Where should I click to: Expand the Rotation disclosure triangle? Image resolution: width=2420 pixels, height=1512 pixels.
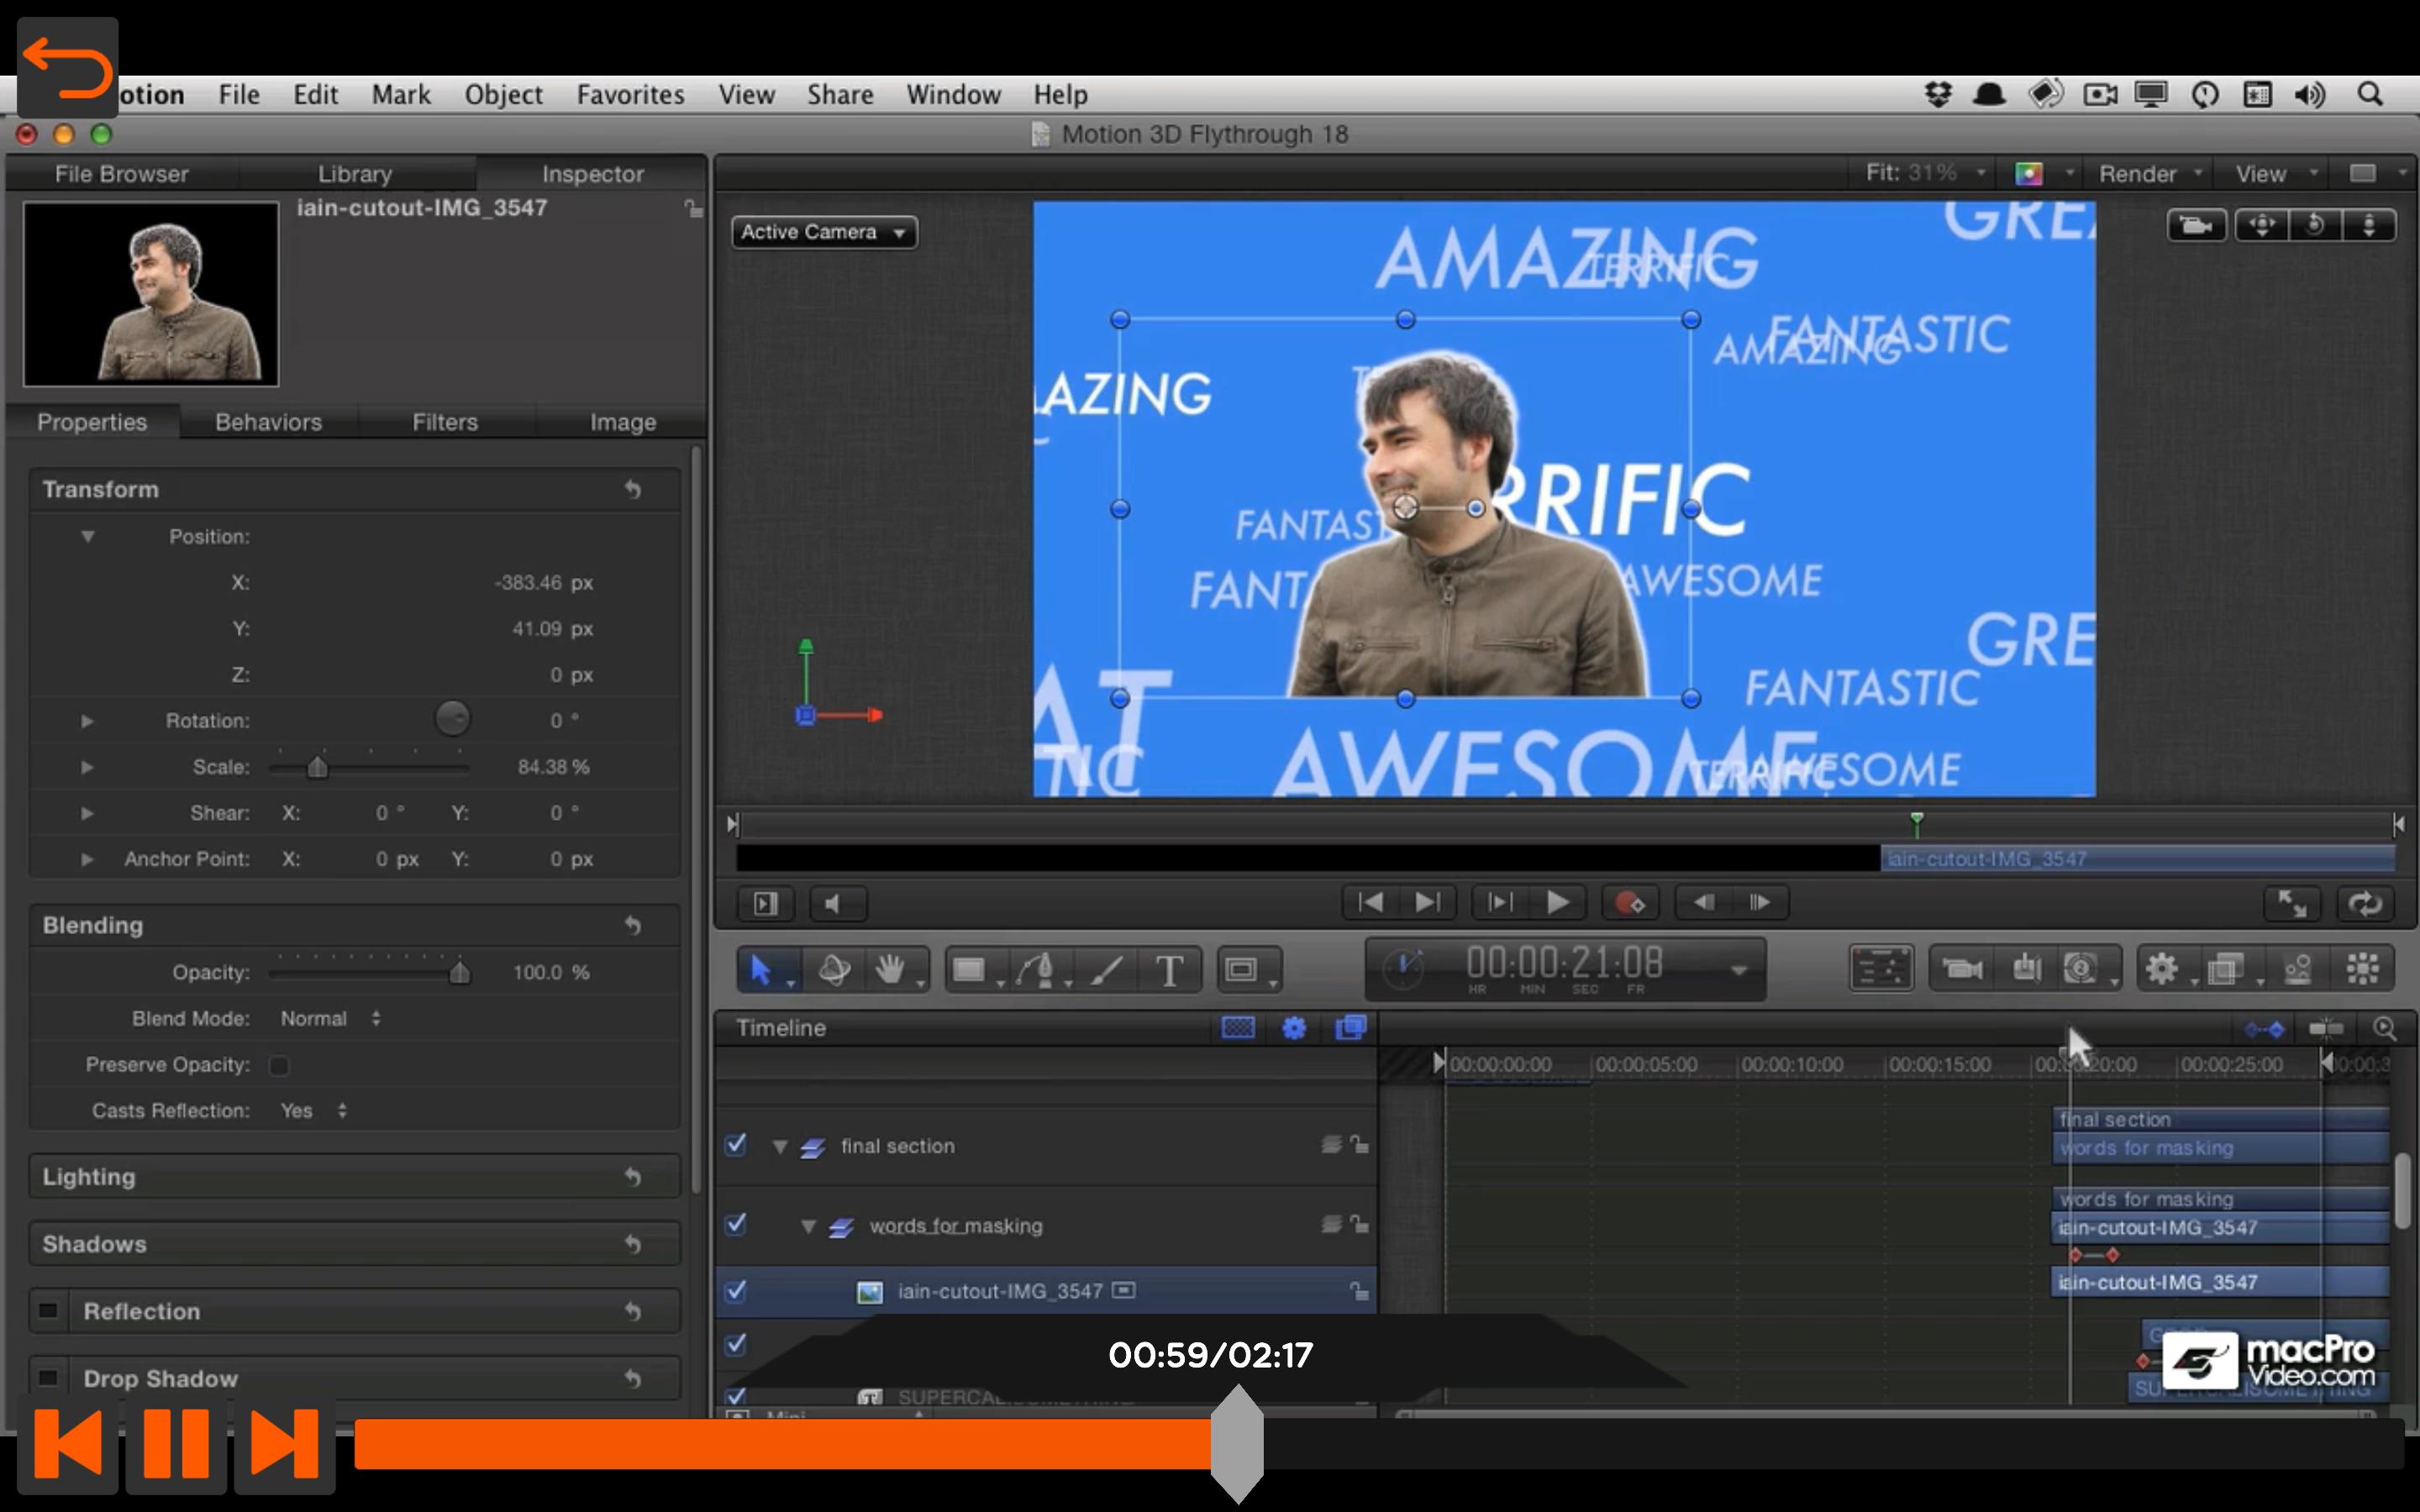pos(87,721)
